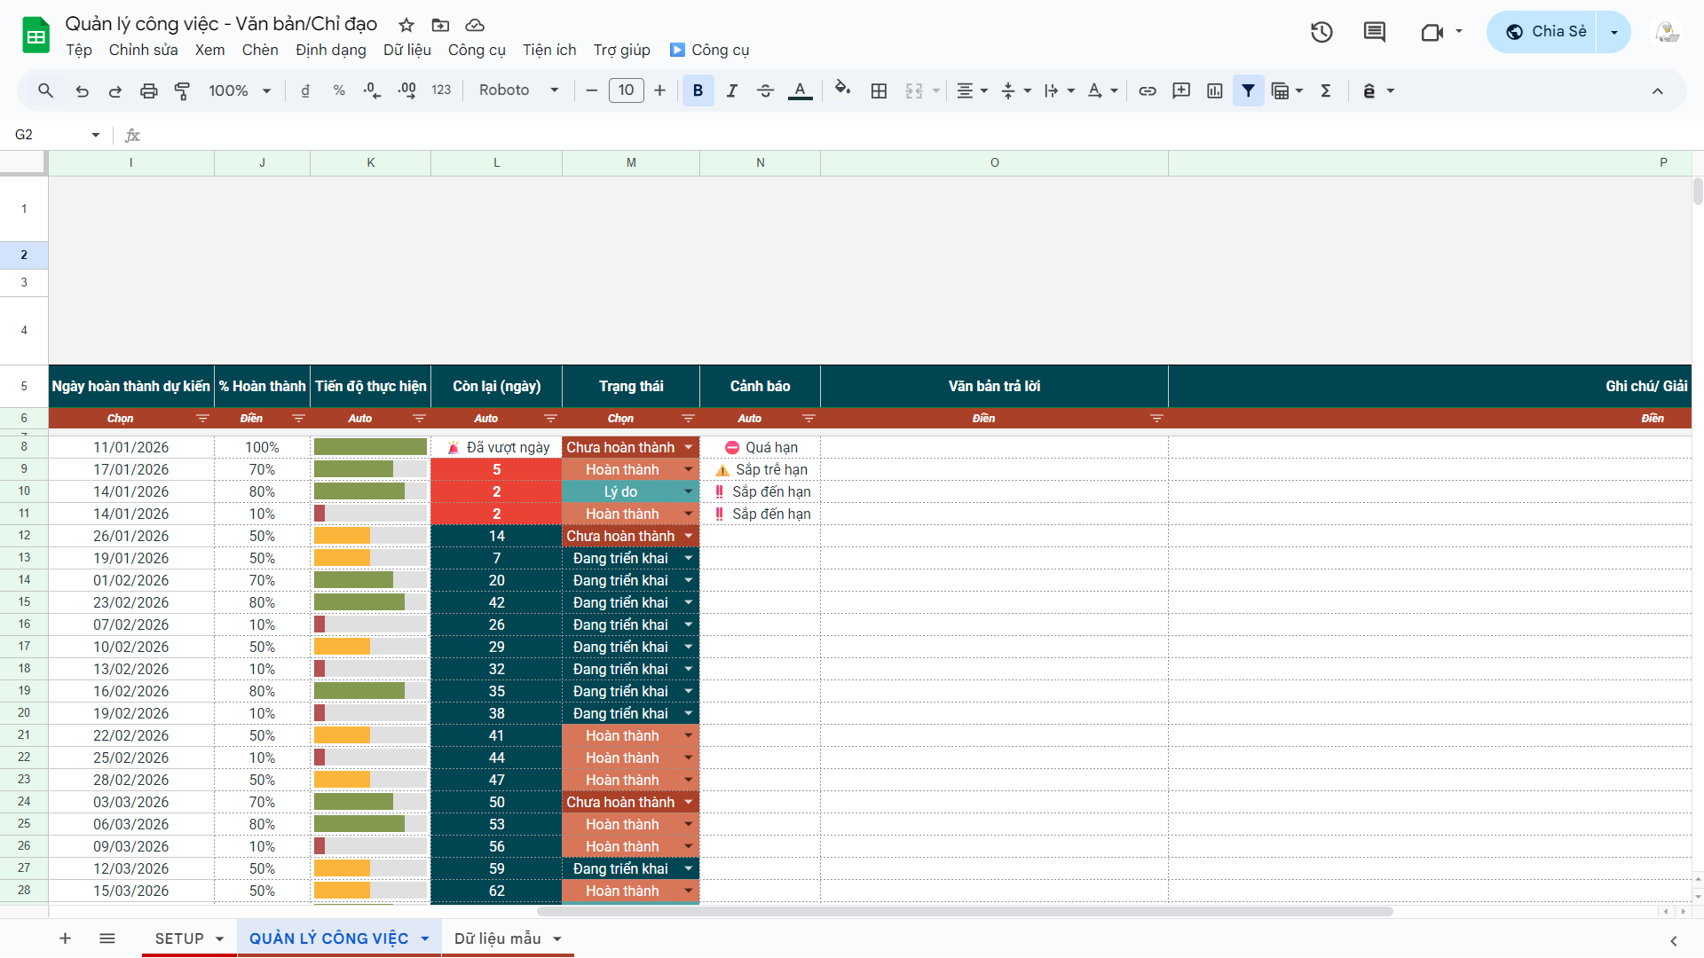Viewport: 1704px width, 958px height.
Task: Click the insert chart icon
Action: (x=1215, y=90)
